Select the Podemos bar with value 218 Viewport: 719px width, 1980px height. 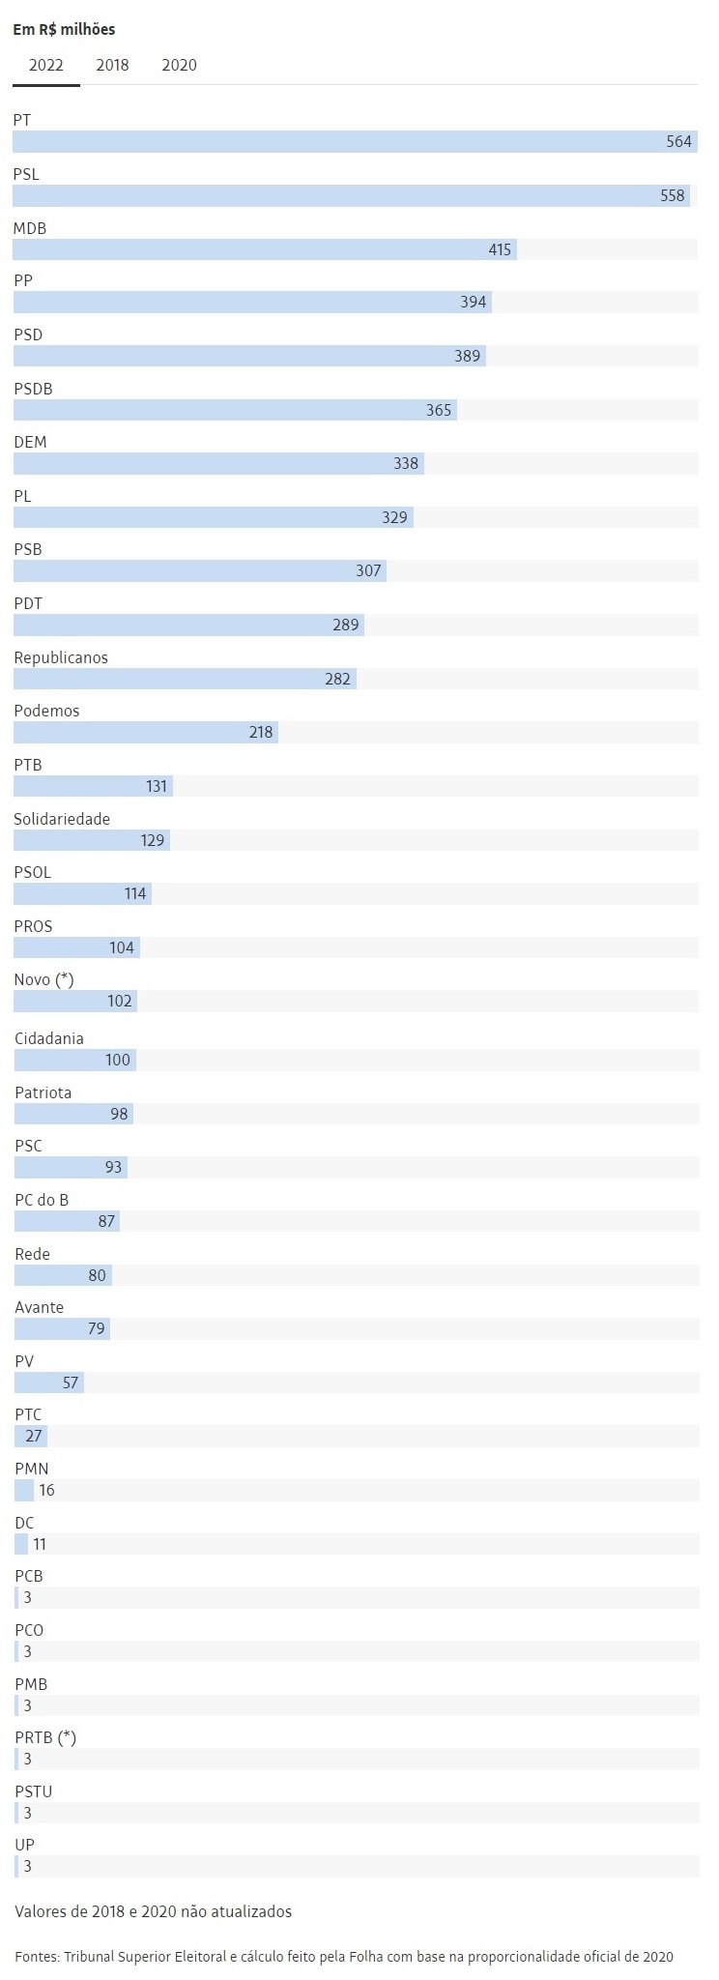(x=146, y=732)
